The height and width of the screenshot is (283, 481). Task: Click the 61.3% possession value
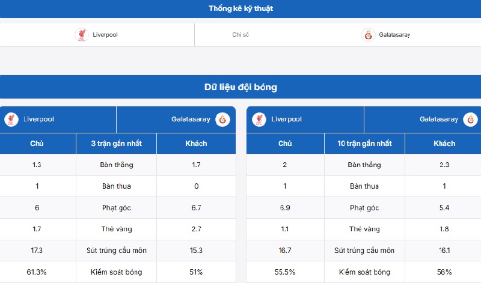(x=37, y=272)
